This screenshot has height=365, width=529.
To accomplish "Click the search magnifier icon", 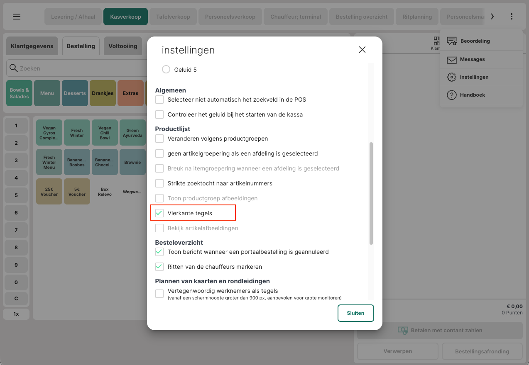I will pyautogui.click(x=14, y=68).
